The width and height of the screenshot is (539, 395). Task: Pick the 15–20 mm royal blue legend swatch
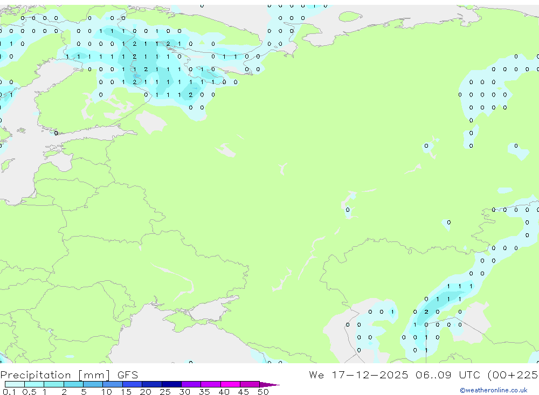133,384
